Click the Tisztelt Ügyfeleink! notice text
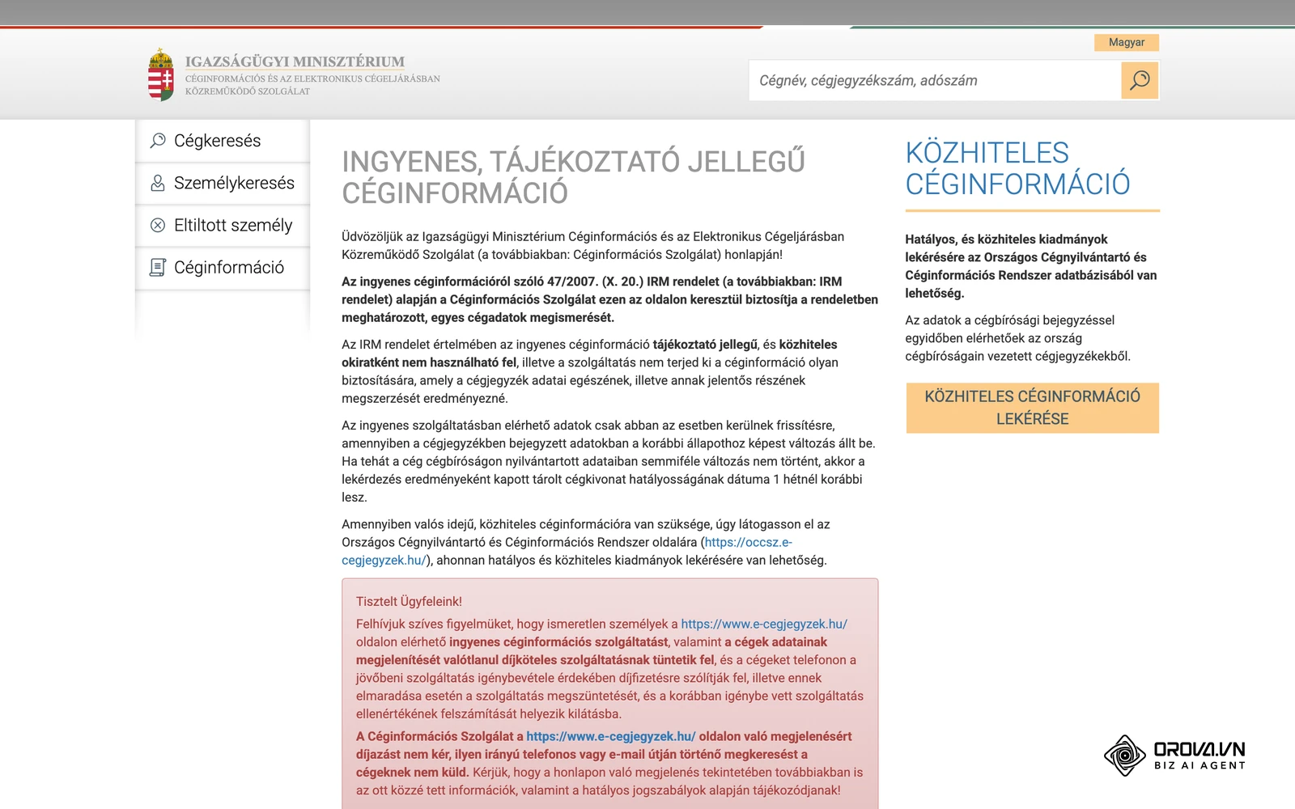This screenshot has width=1295, height=809. point(409,601)
